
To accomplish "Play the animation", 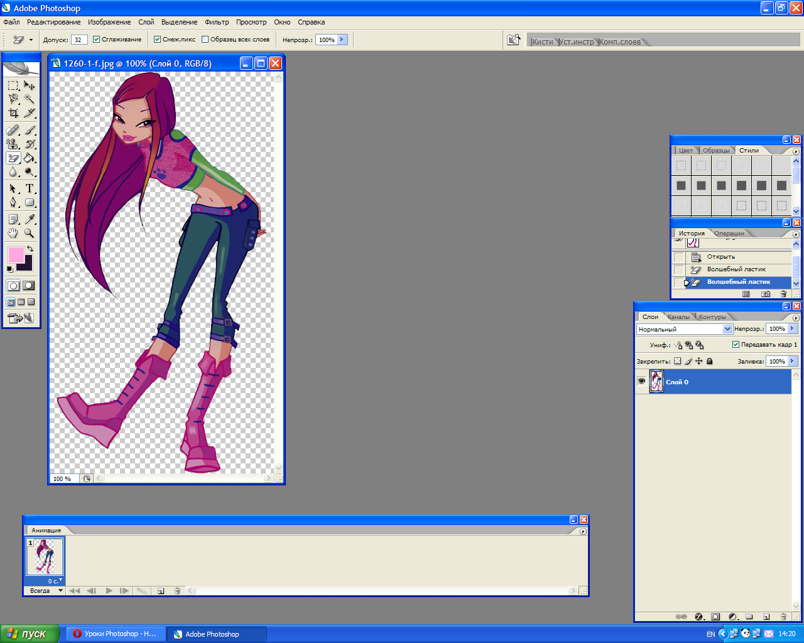I will point(109,590).
